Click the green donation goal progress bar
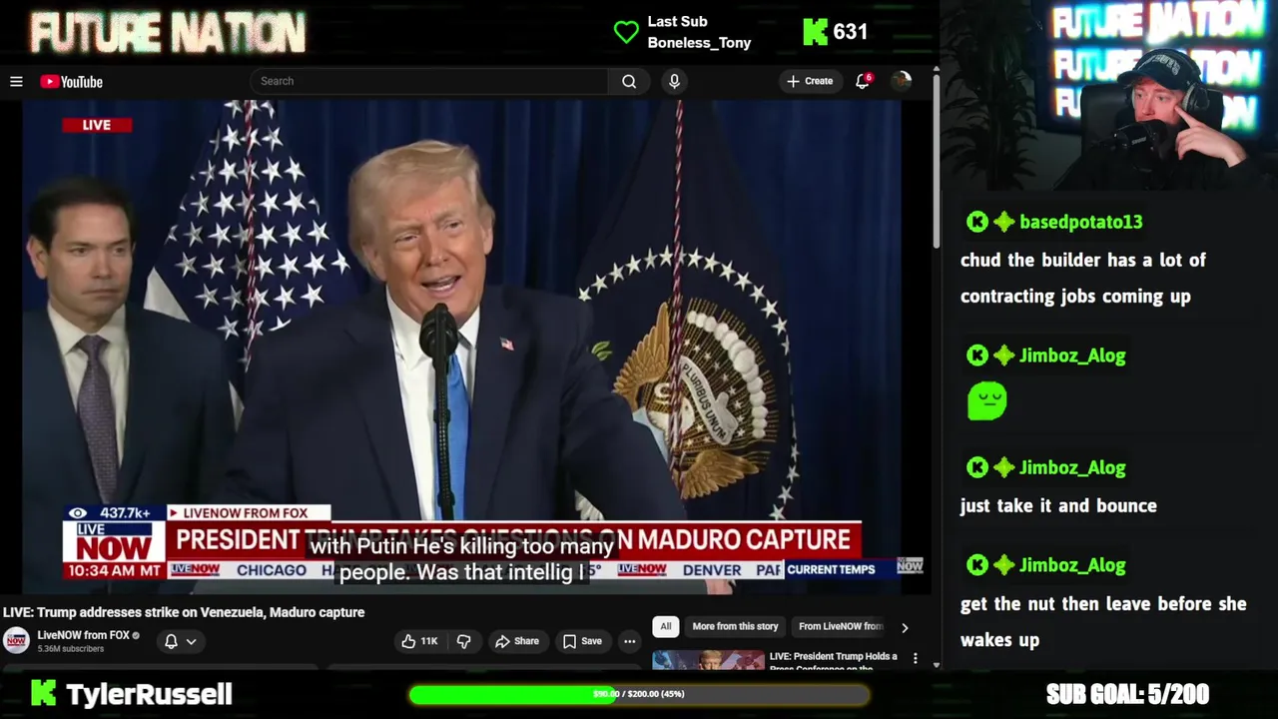The image size is (1278, 719). (x=639, y=694)
